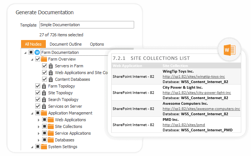Select the Search Topology tree label
Image resolution: width=251 pixels, height=156 pixels.
(63, 100)
